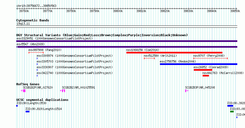Image resolution: width=245 pixels, height=128 pixels.
Task: Select esv26852 (Conrad2009) red bar
Action: (203, 70)
